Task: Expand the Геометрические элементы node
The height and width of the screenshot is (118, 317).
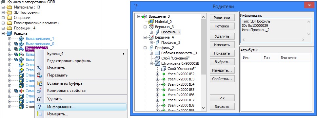Action: click(x=3, y=23)
